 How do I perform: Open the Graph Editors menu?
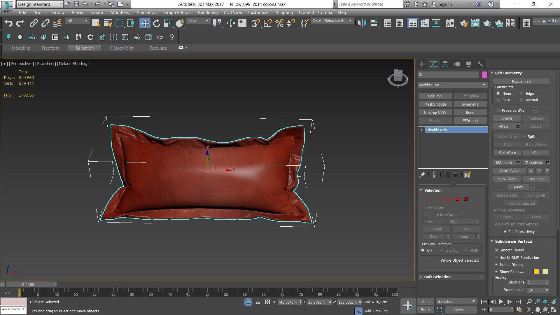[x=177, y=13]
